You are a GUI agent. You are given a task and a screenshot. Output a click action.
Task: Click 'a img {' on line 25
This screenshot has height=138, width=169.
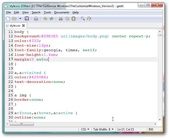click(23, 95)
